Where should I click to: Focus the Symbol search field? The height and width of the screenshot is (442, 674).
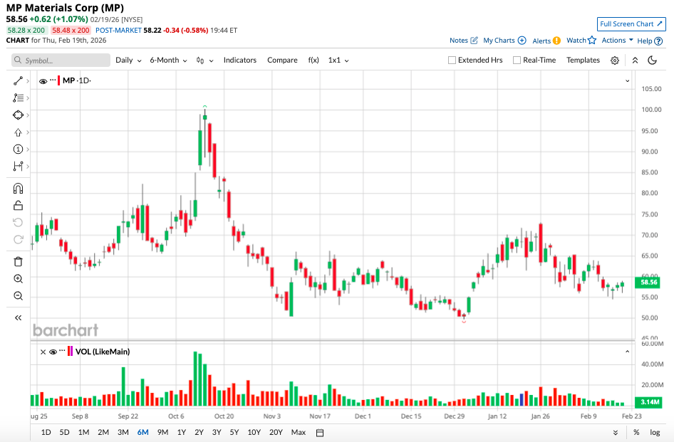(61, 60)
